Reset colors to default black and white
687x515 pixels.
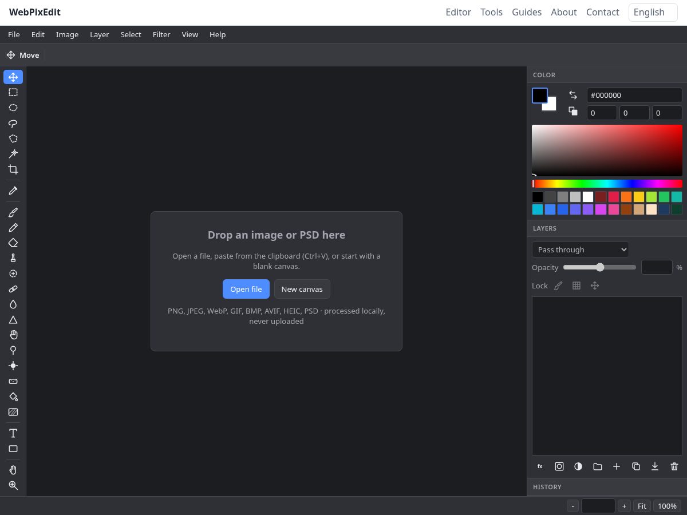[573, 111]
